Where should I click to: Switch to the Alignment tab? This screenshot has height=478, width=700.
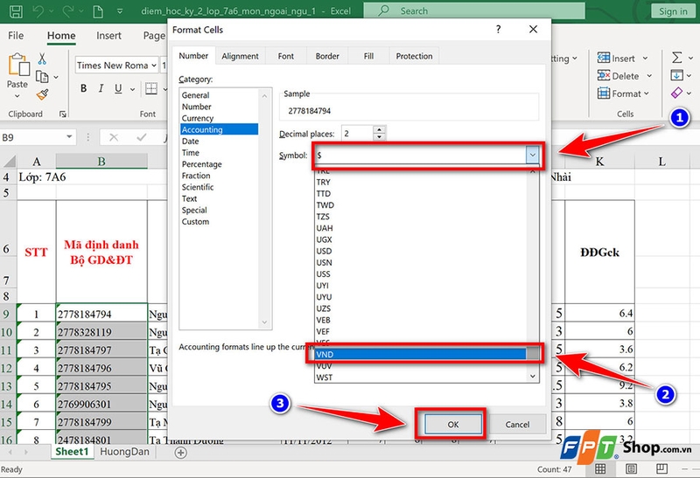(x=240, y=56)
